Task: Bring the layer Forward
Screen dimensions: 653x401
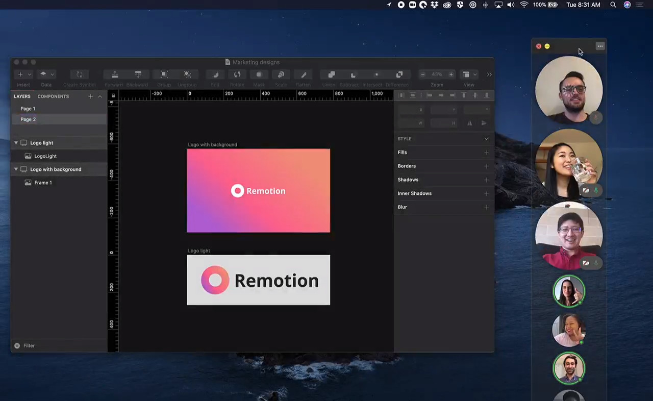Action: (x=115, y=74)
